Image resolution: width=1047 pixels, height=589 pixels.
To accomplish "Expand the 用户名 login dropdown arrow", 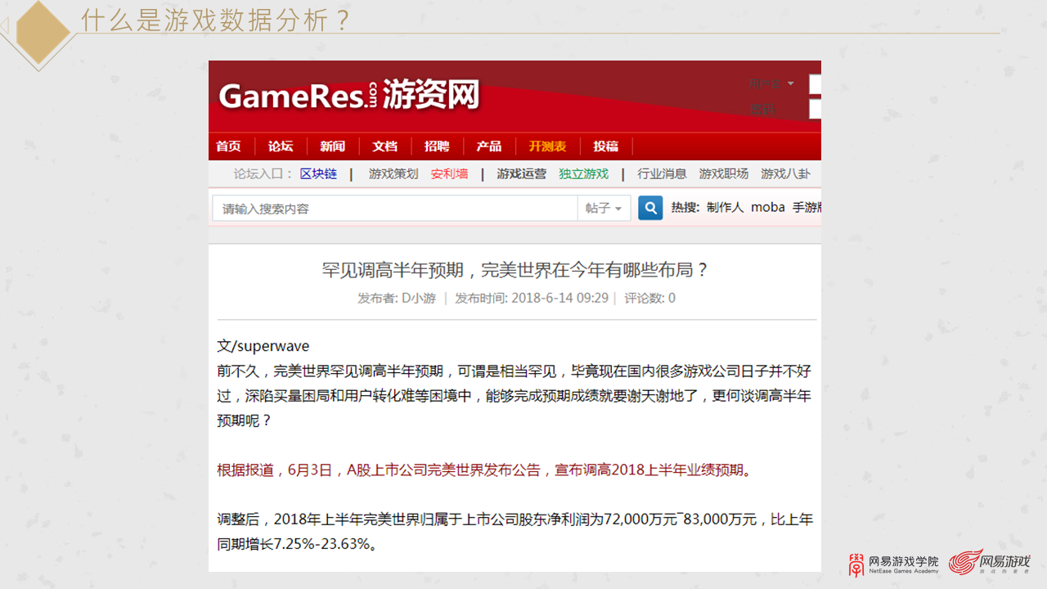I will click(x=789, y=83).
